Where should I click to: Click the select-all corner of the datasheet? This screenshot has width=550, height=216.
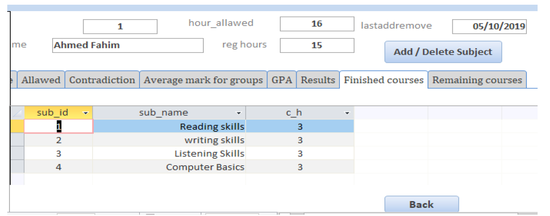coord(17,113)
